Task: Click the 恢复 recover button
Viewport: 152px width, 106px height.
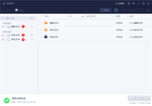Action: pos(139,98)
